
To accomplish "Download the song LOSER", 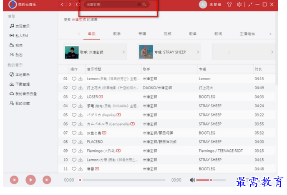I will click(x=81, y=97).
